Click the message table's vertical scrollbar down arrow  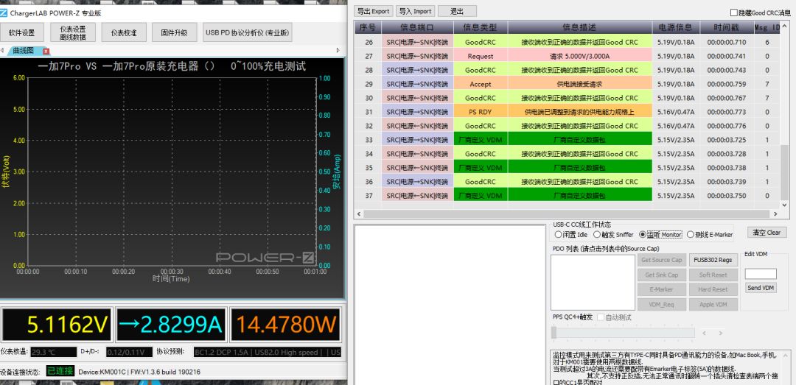(x=785, y=205)
